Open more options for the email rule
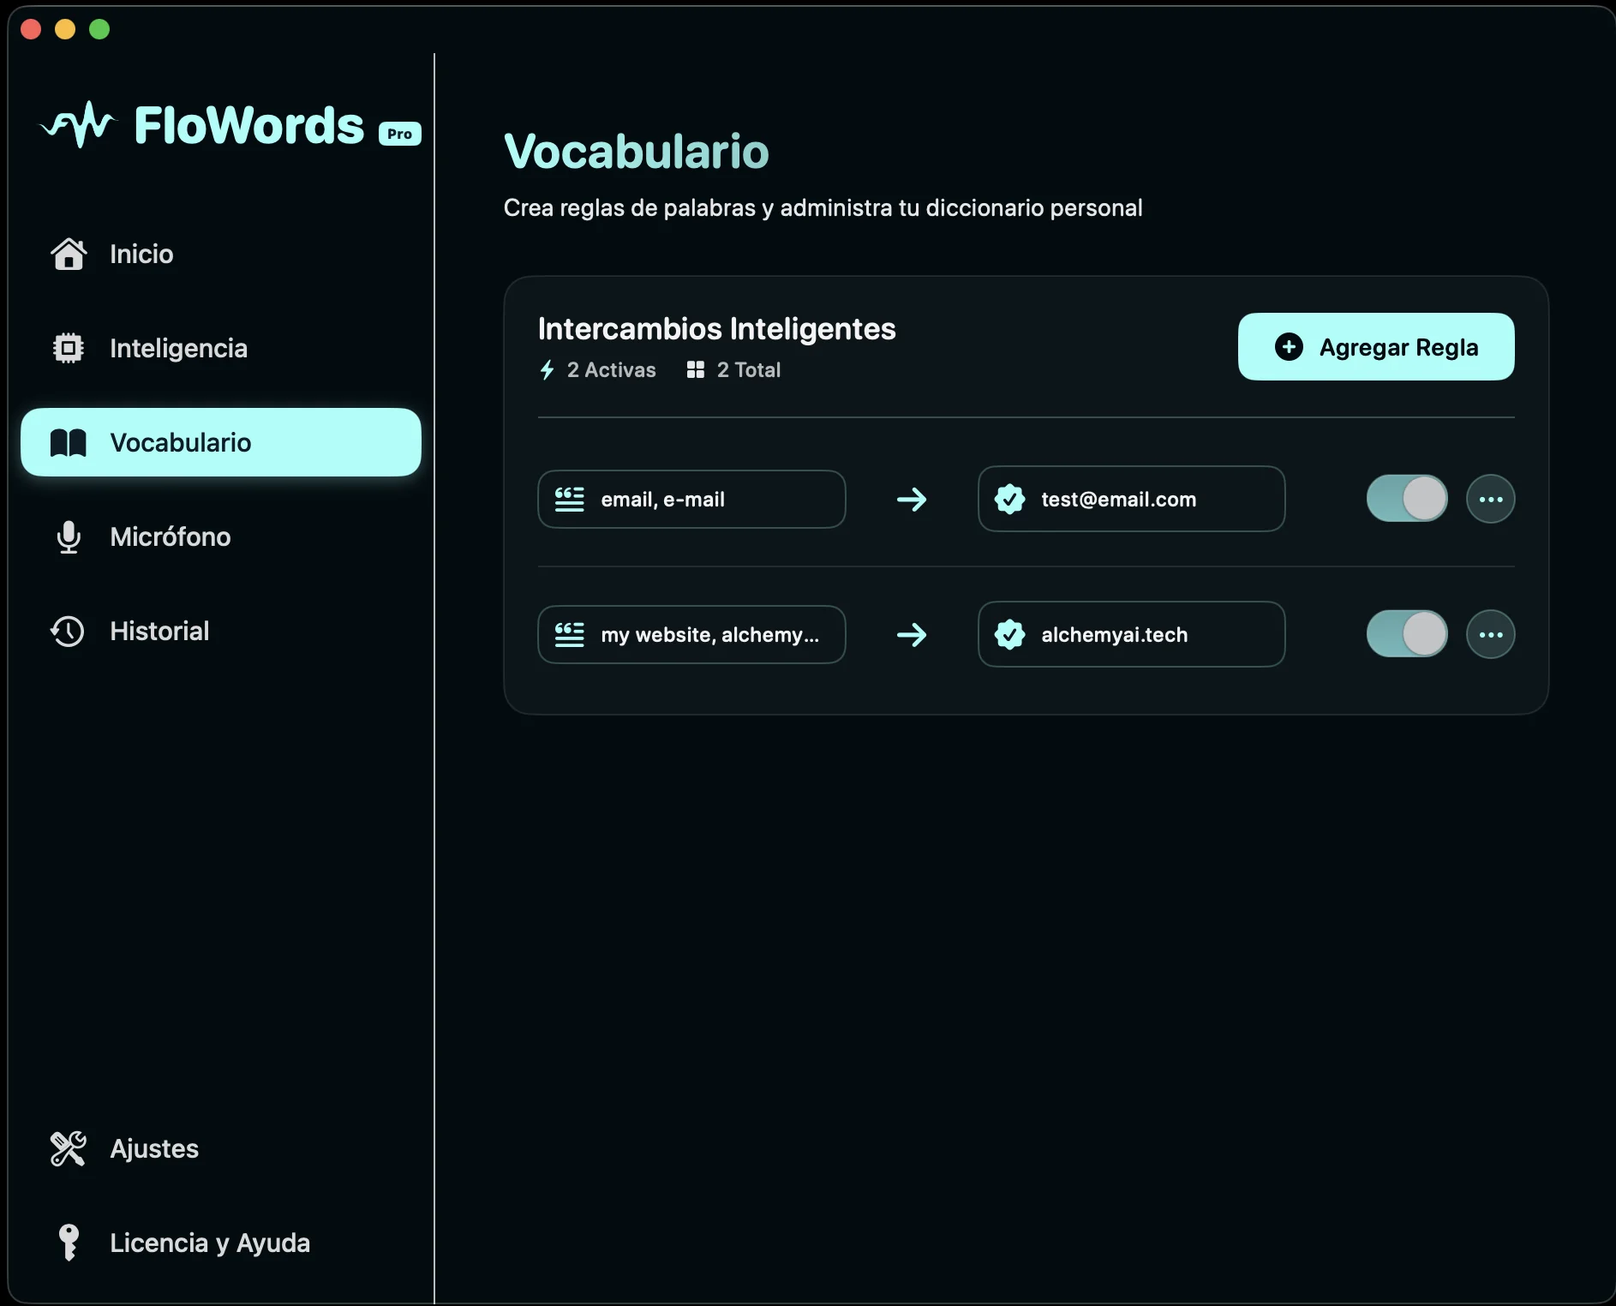This screenshot has height=1306, width=1616. click(1491, 500)
